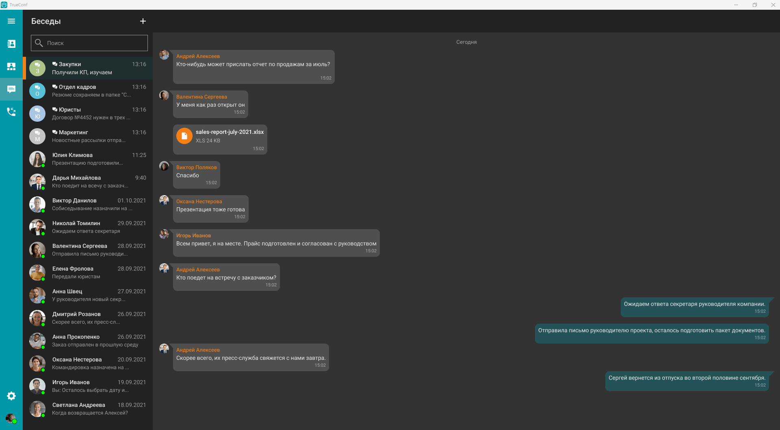Open the call history phone icon

coord(11,112)
